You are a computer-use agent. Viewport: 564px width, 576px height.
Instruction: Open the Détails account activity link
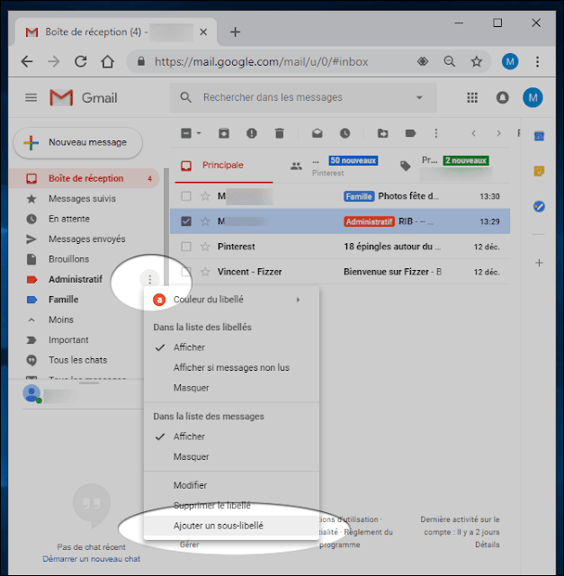pos(488,544)
